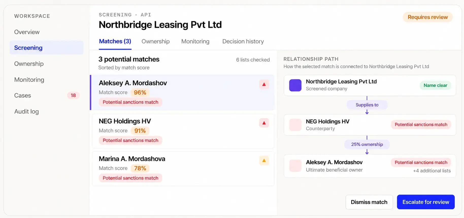Click the purple Northbridge Leasing company avatar
This screenshot has width=464, height=218.
295,85
